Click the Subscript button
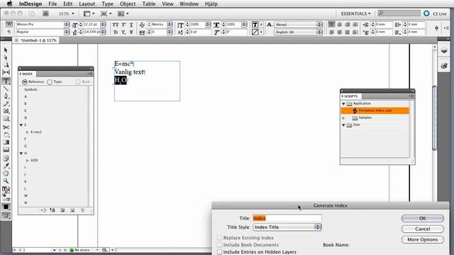The image size is (454, 255). (x=123, y=32)
